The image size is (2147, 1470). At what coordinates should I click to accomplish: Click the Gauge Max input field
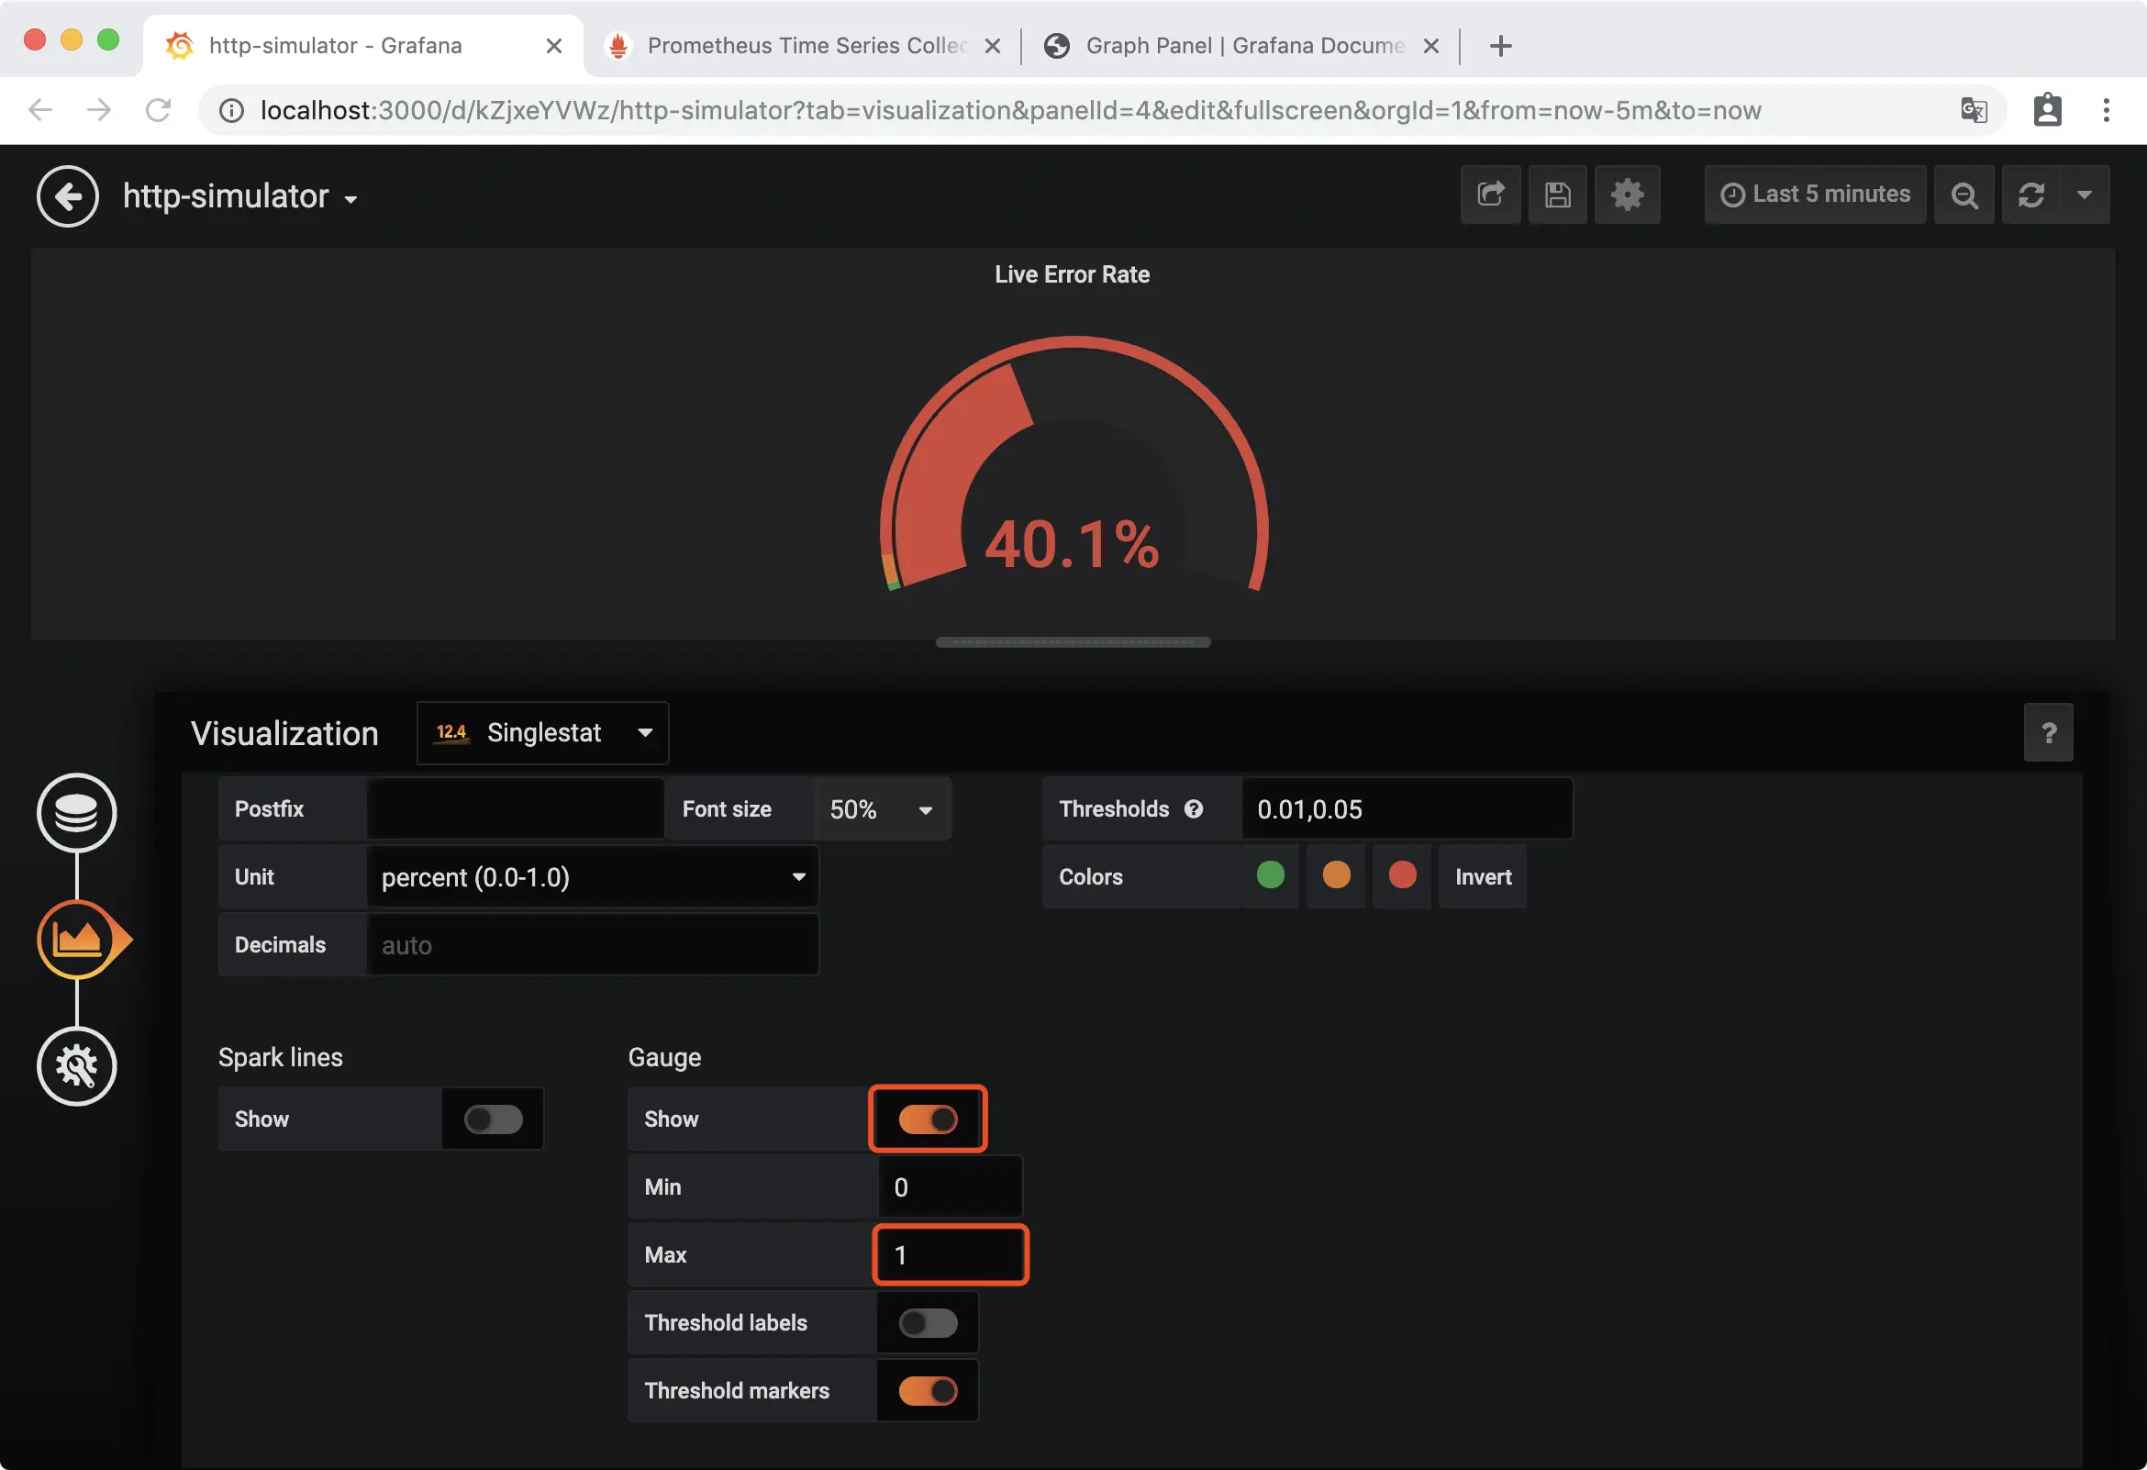pyautogui.click(x=950, y=1255)
